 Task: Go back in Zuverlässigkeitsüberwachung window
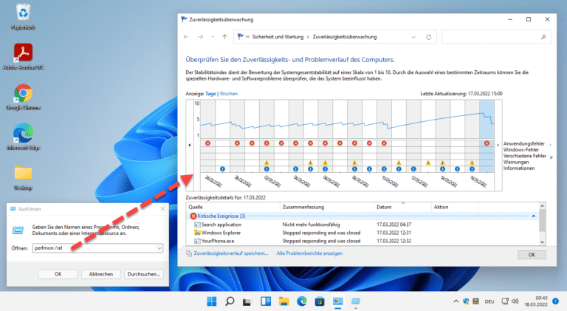click(x=186, y=37)
